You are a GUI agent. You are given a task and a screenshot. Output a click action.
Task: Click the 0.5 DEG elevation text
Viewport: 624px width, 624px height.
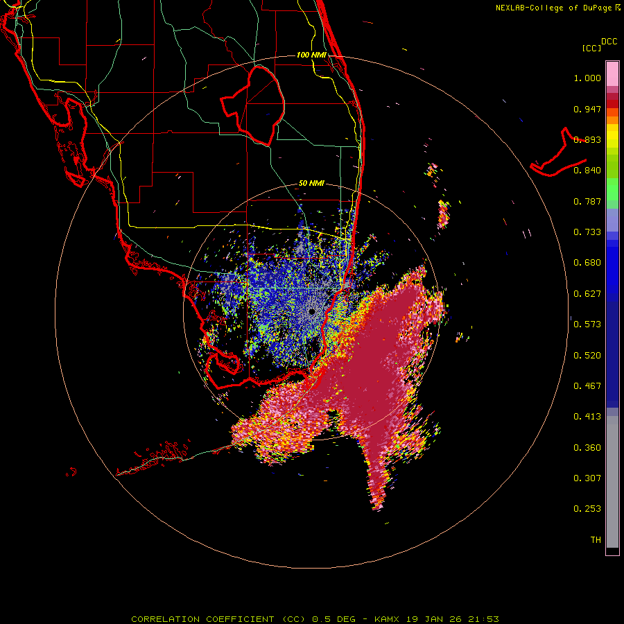pyautogui.click(x=333, y=619)
